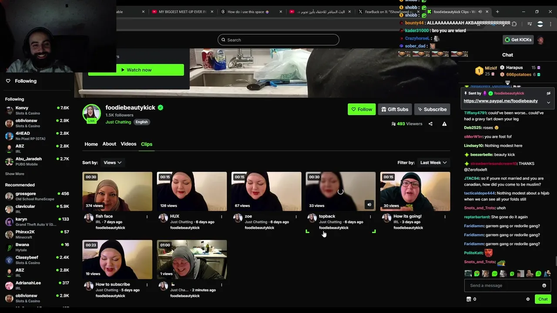557x313 pixels.
Task: Open the How its going! clip thumbnail
Action: [415, 191]
